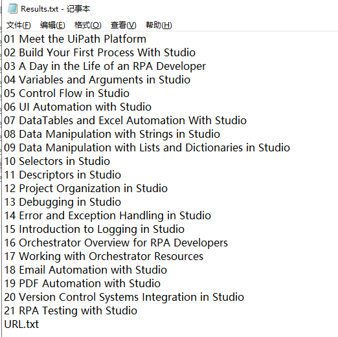The height and width of the screenshot is (337, 338).
Task: Open the 编辑(E) menu
Action: (52, 25)
